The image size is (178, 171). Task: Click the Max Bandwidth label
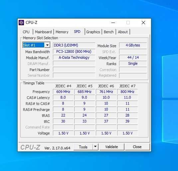tap(38, 52)
